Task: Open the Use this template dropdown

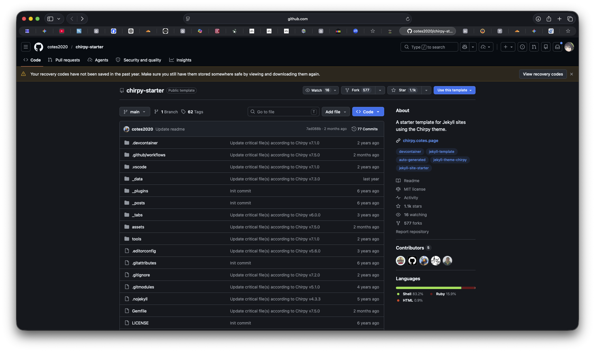Action: coord(454,90)
